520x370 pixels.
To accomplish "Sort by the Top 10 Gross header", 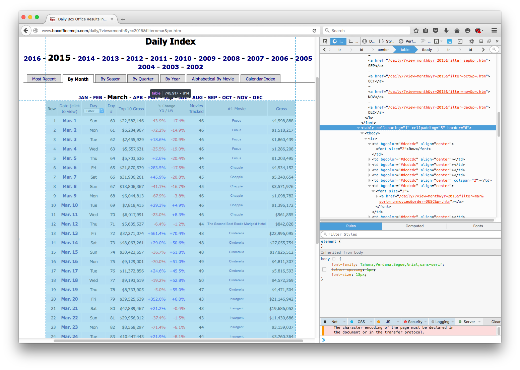I will click(131, 109).
